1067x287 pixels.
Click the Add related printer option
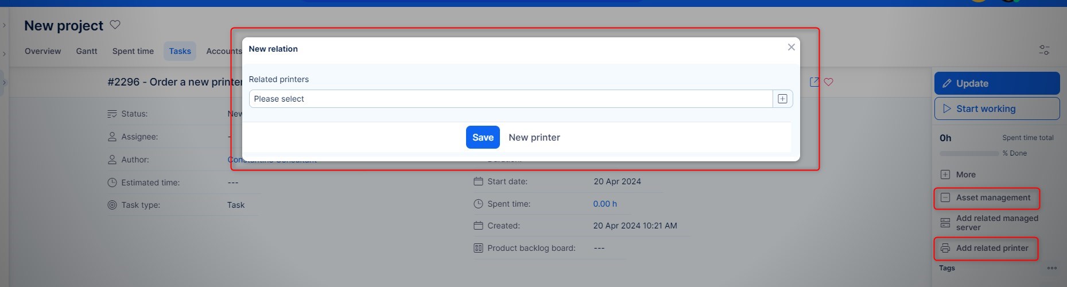tap(991, 248)
